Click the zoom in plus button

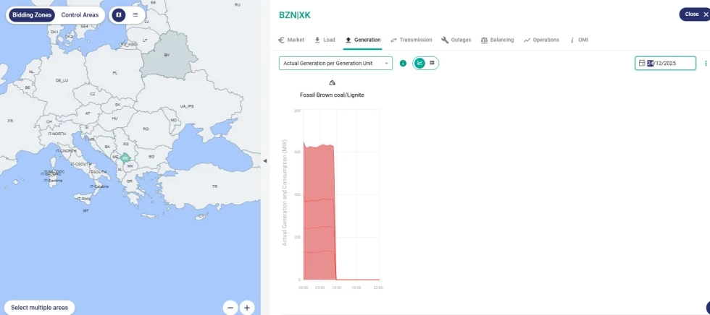pos(247,308)
